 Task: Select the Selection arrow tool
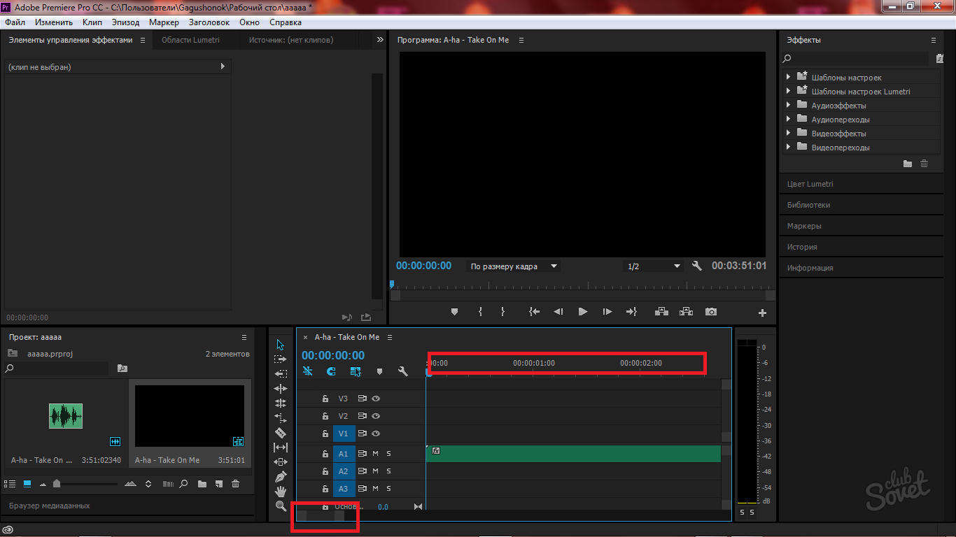pos(281,345)
